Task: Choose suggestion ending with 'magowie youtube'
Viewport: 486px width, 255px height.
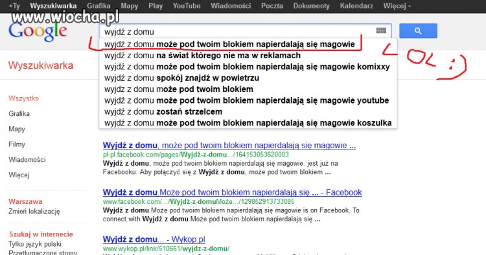Action: tap(248, 100)
